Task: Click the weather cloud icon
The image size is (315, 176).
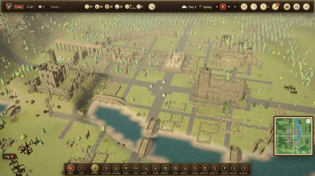Action: tap(184, 7)
